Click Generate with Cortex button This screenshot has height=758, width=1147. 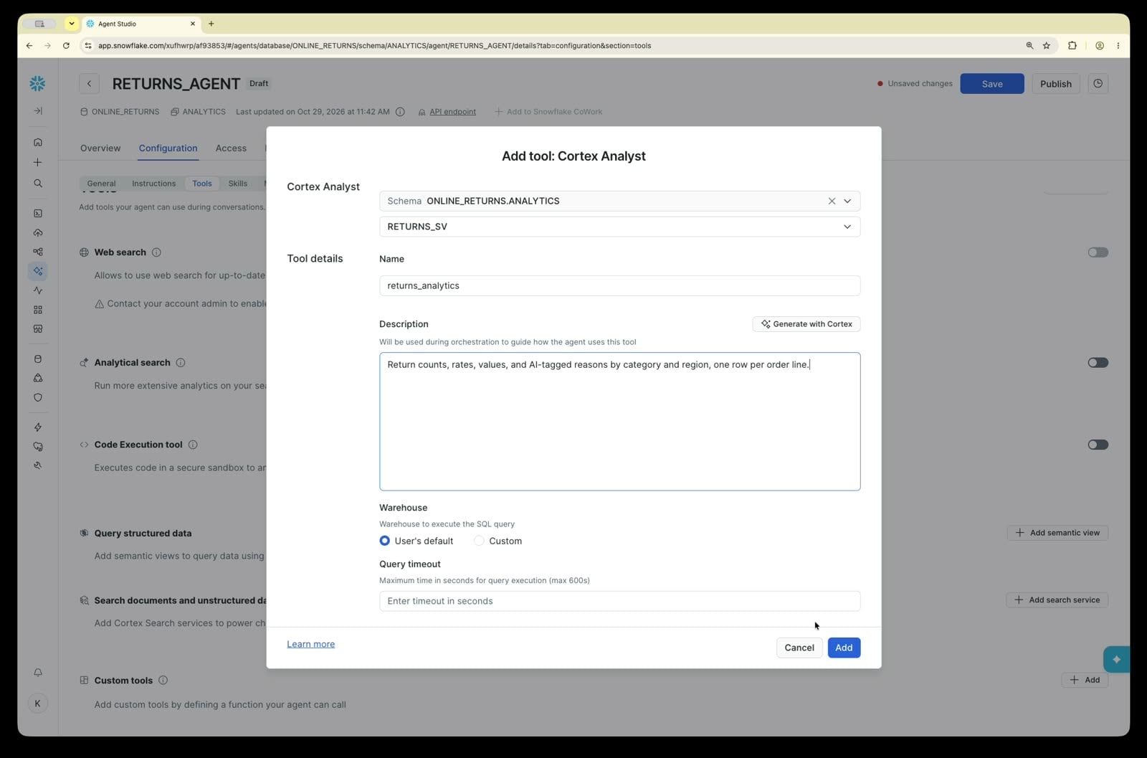pos(806,324)
